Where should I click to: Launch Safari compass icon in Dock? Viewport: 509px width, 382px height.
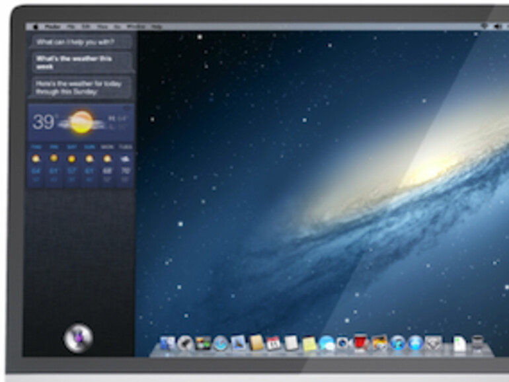[x=220, y=344]
